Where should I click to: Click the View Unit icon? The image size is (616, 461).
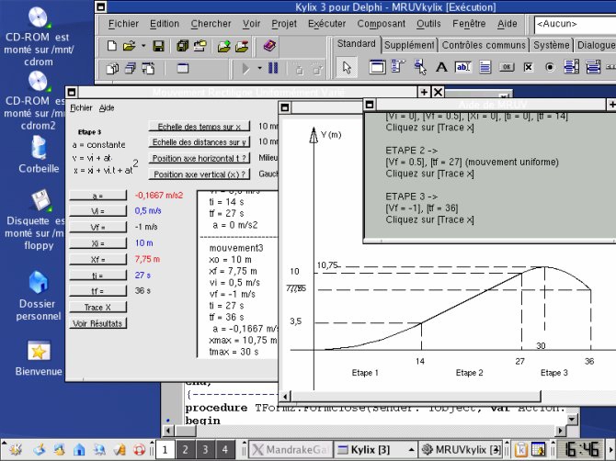point(112,69)
